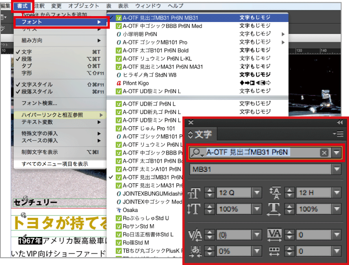Open the 文字 panel flyout menu
Image resolution: width=349 pixels, height=265 pixels.
(x=338, y=134)
